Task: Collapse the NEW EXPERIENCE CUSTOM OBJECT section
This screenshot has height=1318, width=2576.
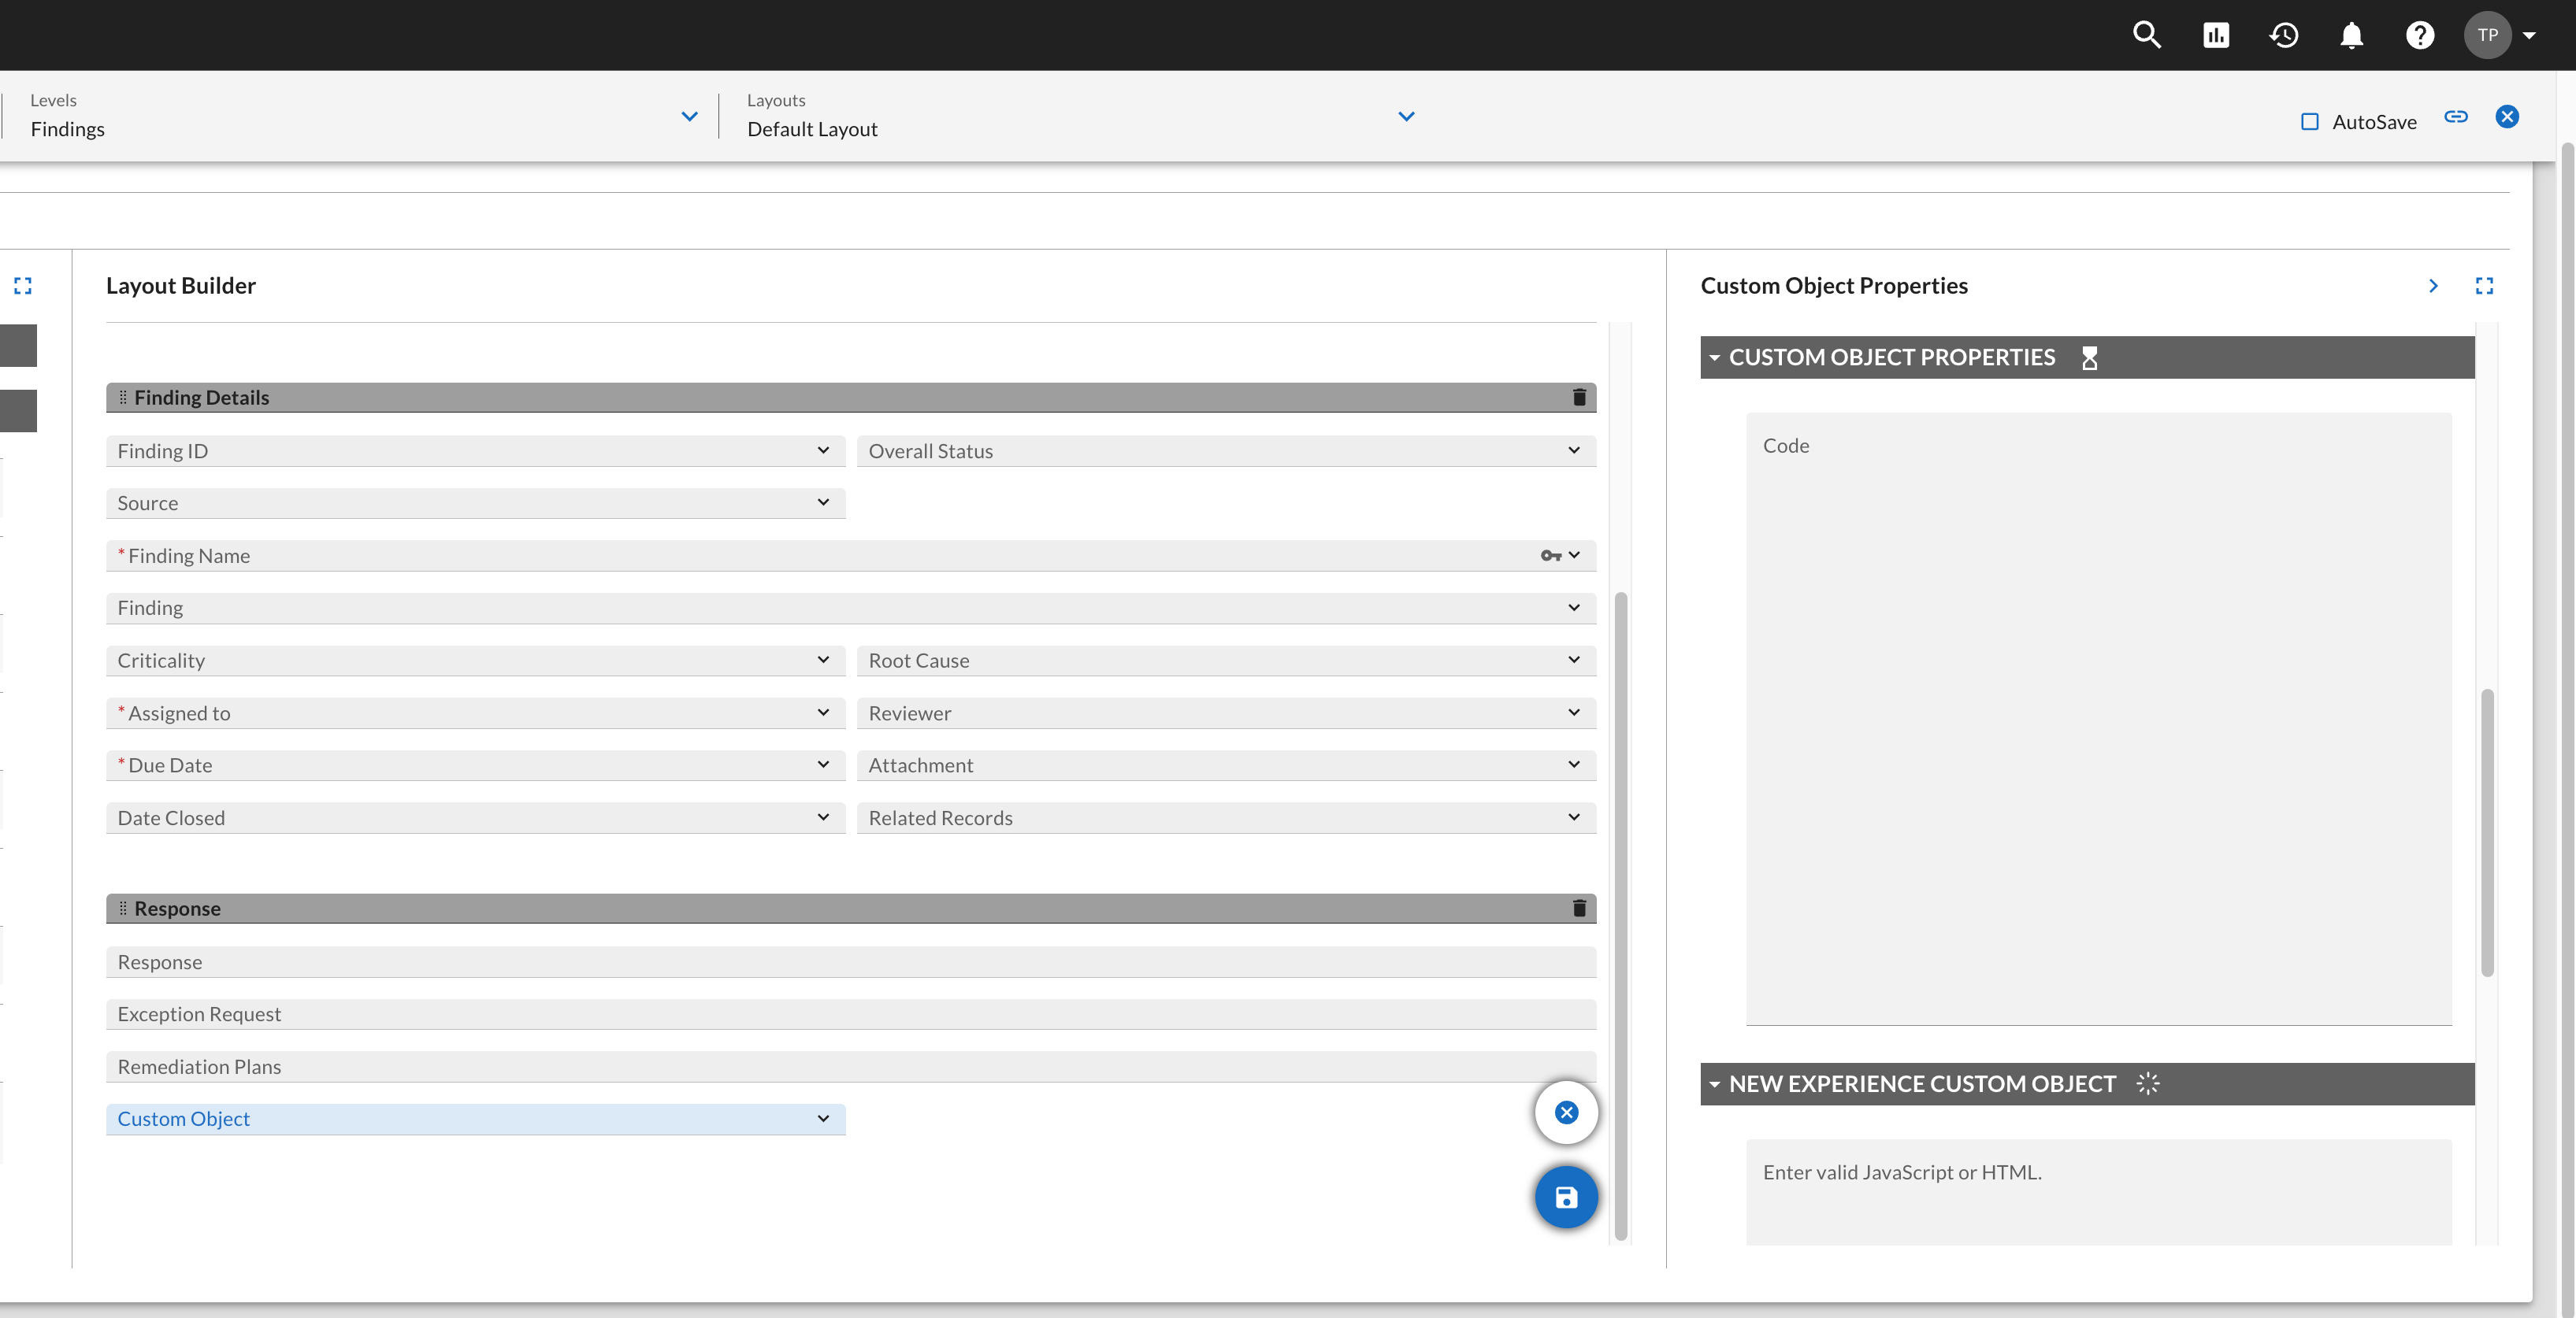Action: point(1714,1084)
